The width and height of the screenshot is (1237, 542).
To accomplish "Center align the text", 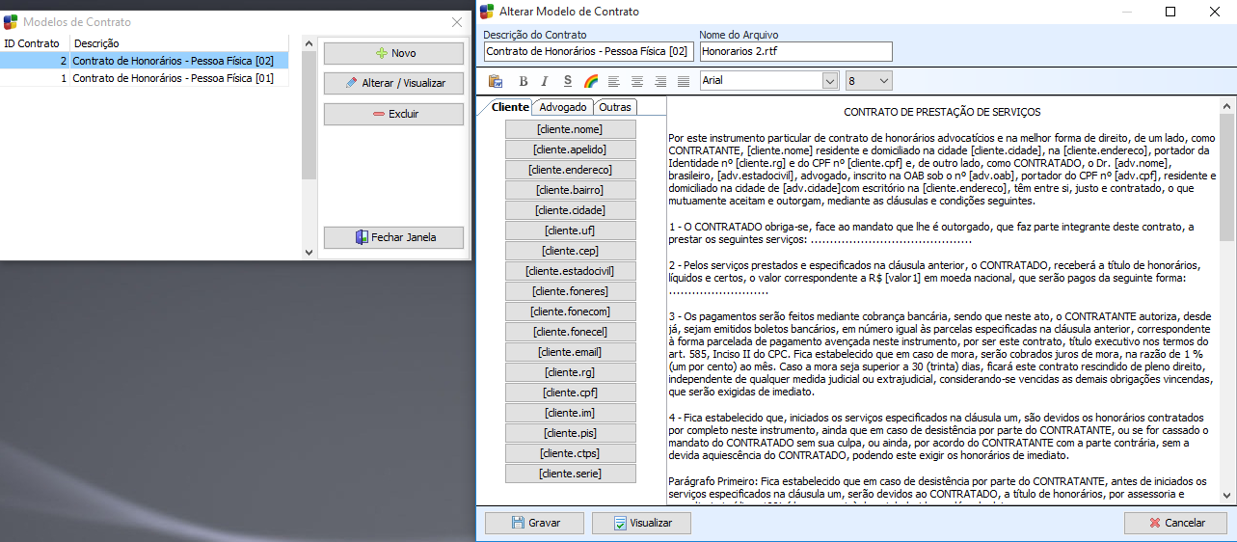I will [x=636, y=81].
